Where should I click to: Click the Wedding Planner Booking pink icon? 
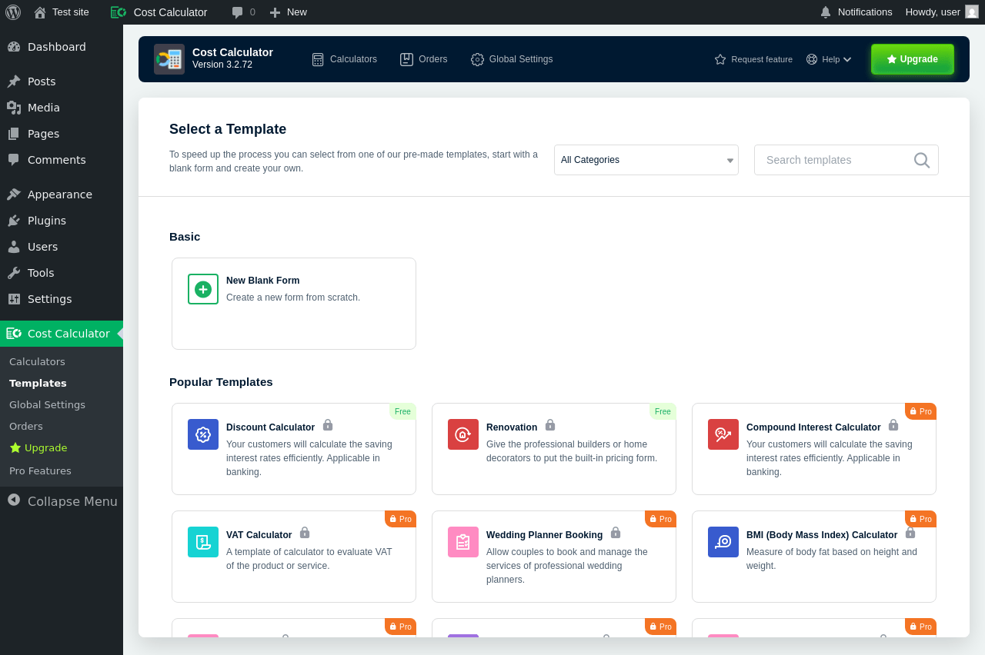coord(463,542)
